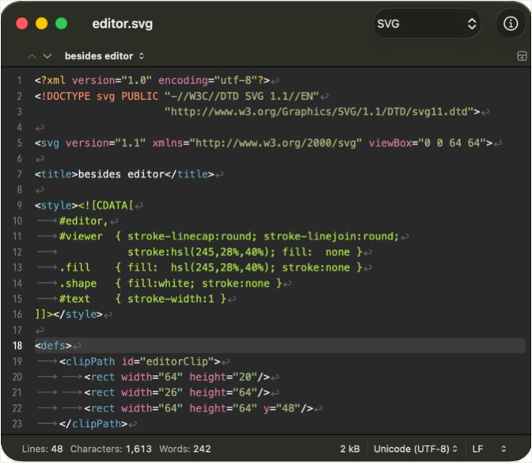
Task: Click the #editor selector on line 10
Action: [x=83, y=221]
